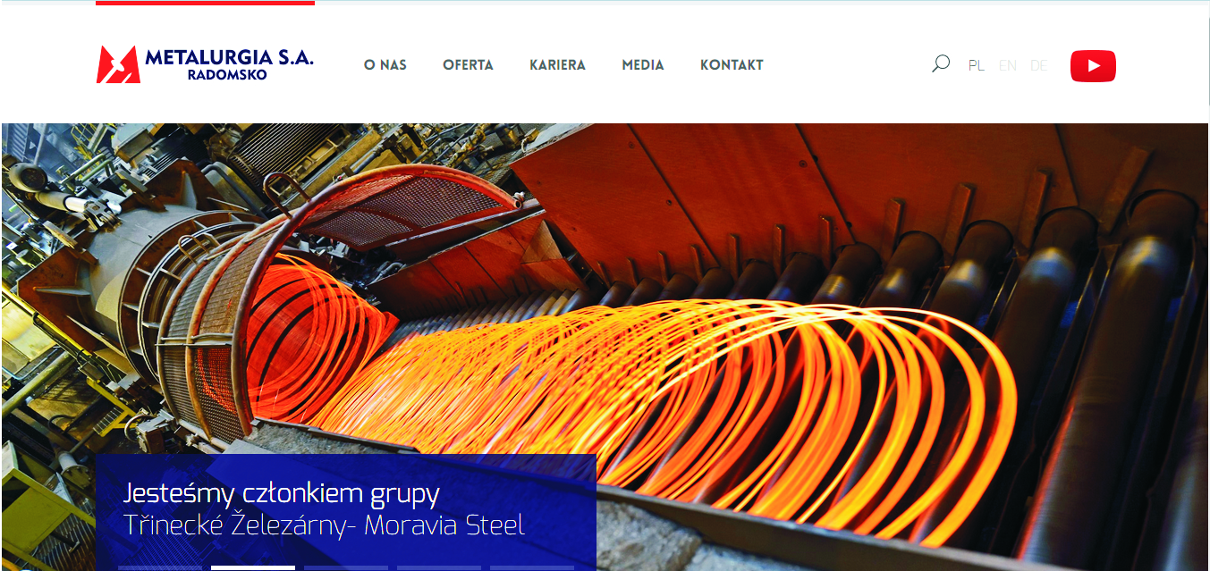
Task: Open the red YouTube channel icon
Action: (1093, 66)
